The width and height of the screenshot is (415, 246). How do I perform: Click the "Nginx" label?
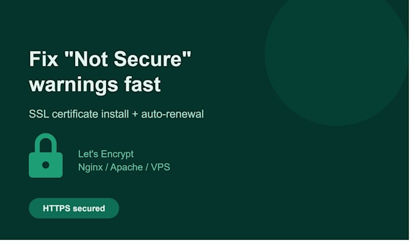[x=90, y=167]
